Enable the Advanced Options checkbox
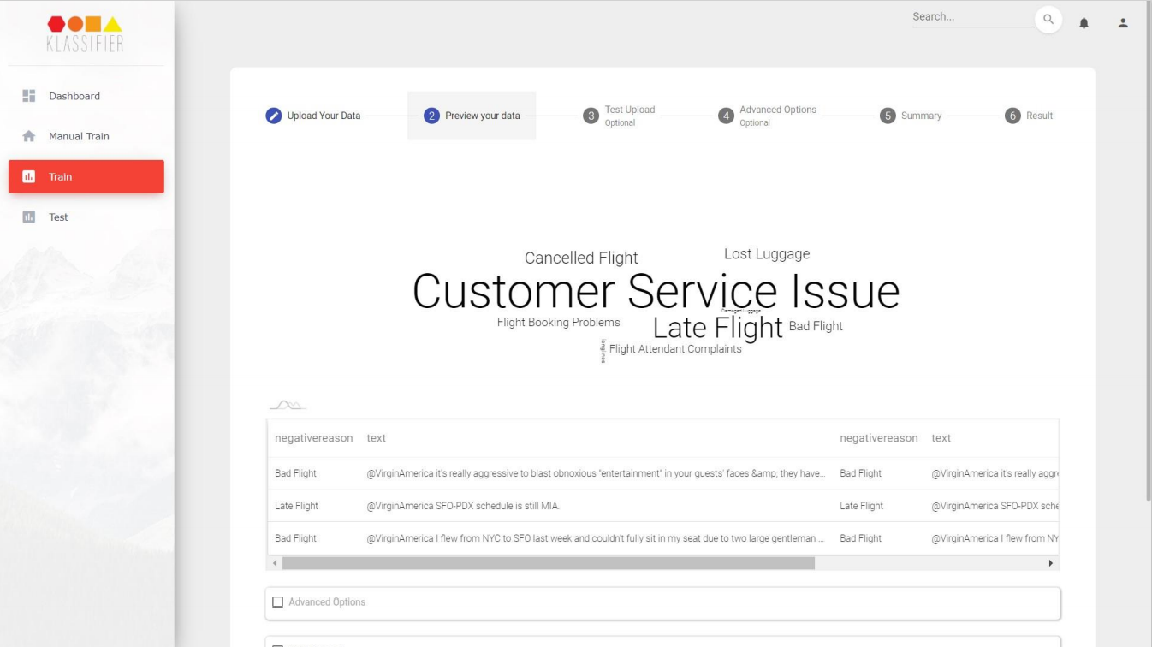Screen dimensions: 1152x647 point(277,602)
